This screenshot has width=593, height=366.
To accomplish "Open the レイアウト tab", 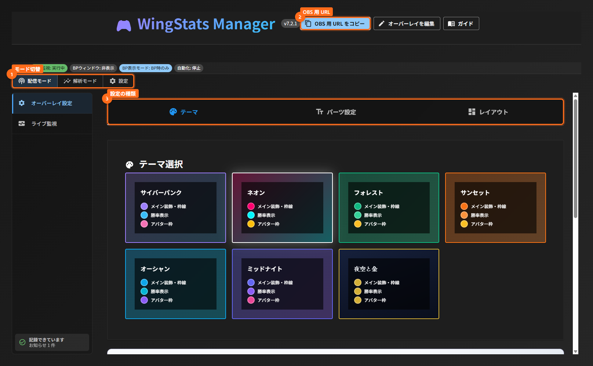I will point(488,112).
